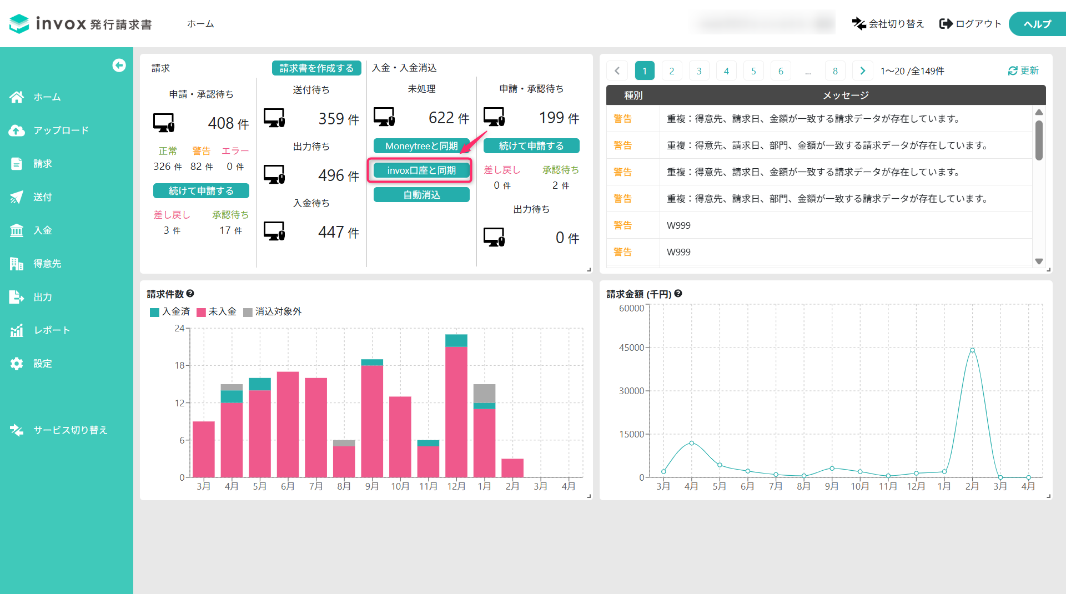Select page 3 in message pagination
Image resolution: width=1066 pixels, height=594 pixels.
(x=699, y=71)
